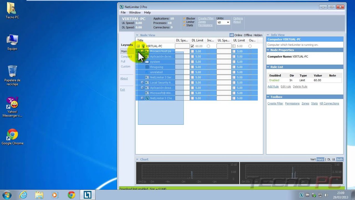The height and width of the screenshot is (200, 355).
Task: Expand the NetLimiter 3 Clie... node
Action: pyautogui.click(x=142, y=98)
